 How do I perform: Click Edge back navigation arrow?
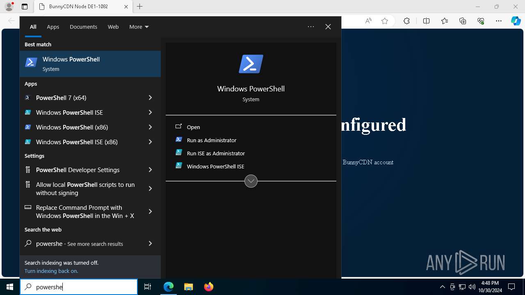click(11, 21)
